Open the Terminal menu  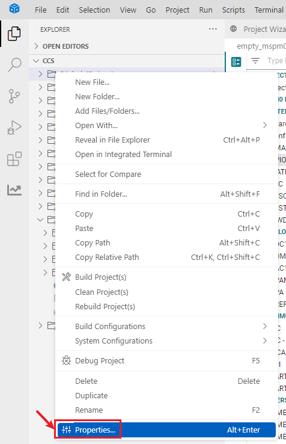click(x=269, y=10)
